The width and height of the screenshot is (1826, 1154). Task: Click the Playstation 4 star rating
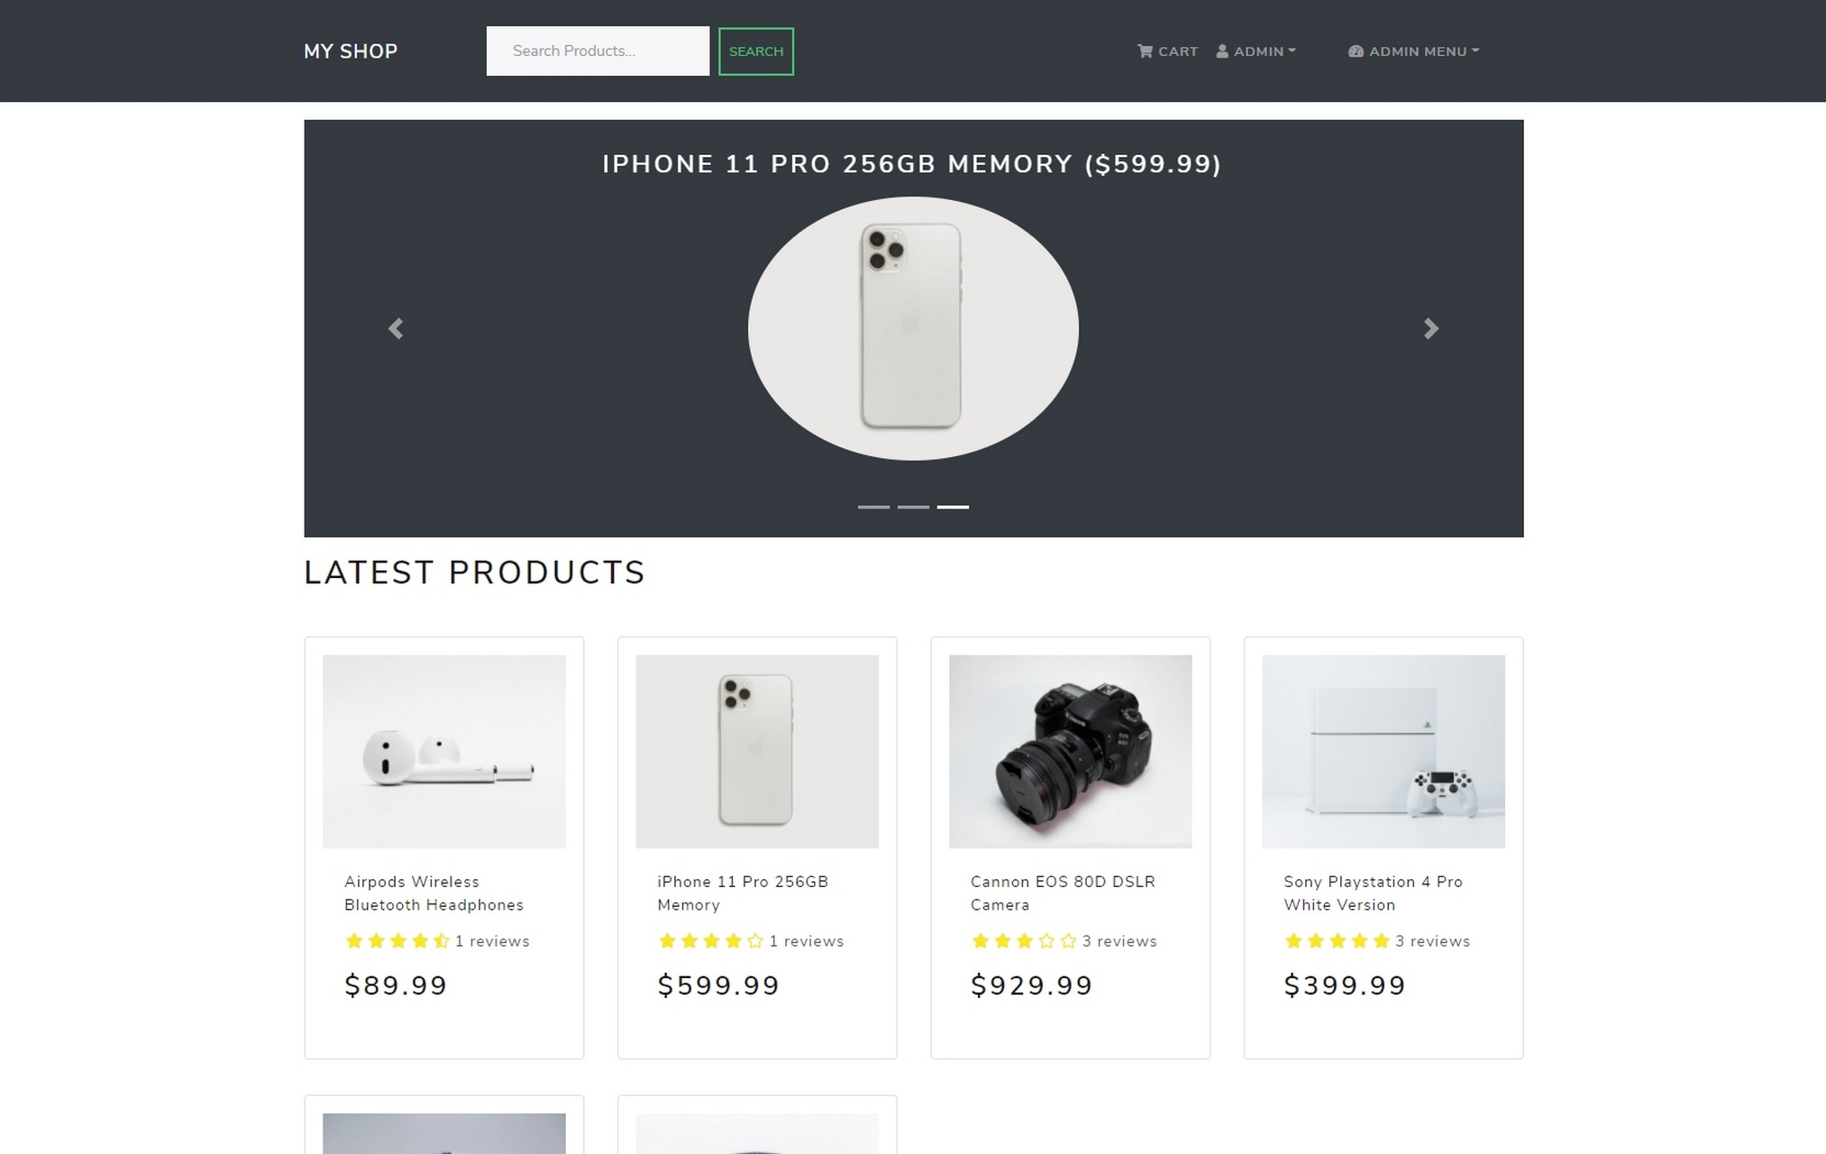click(1338, 941)
